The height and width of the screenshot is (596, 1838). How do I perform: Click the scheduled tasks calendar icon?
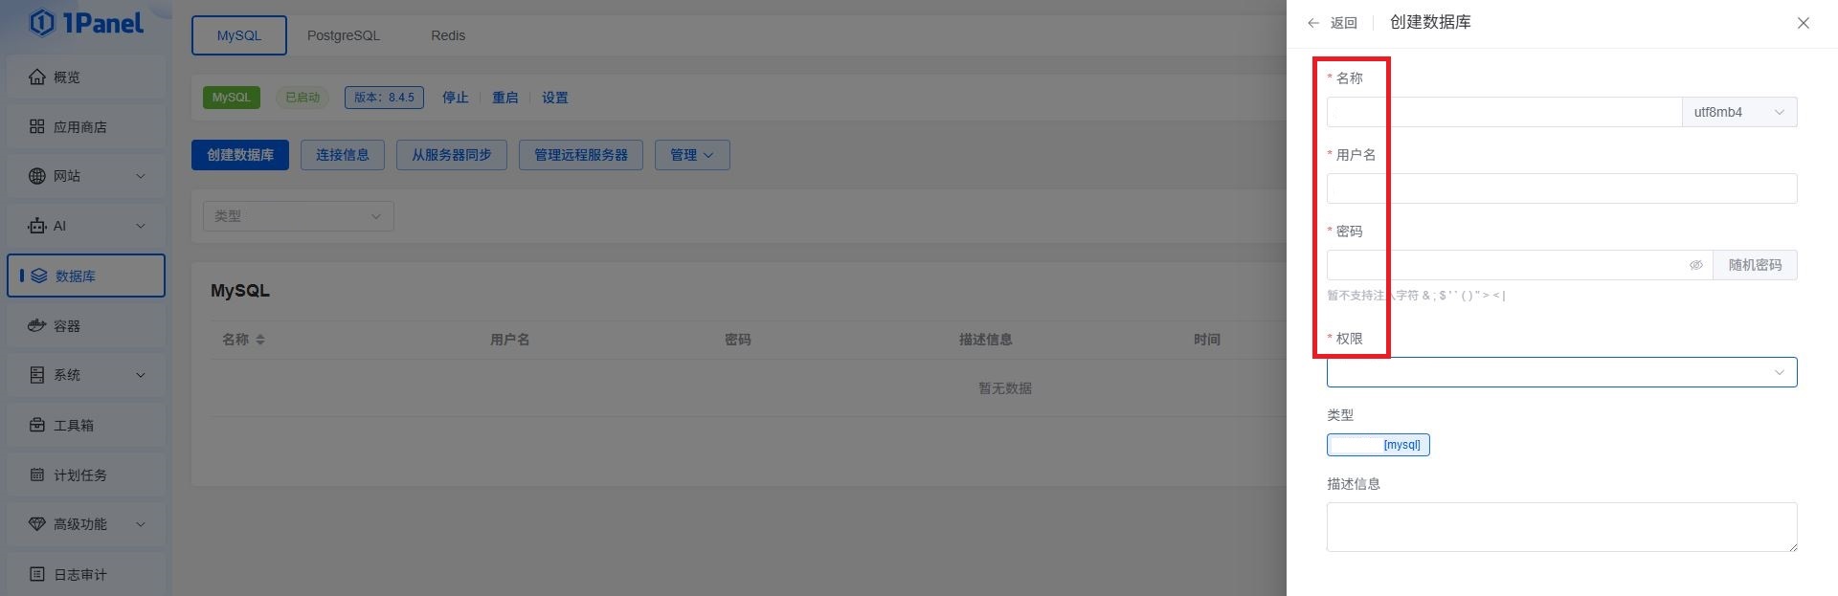coord(37,475)
